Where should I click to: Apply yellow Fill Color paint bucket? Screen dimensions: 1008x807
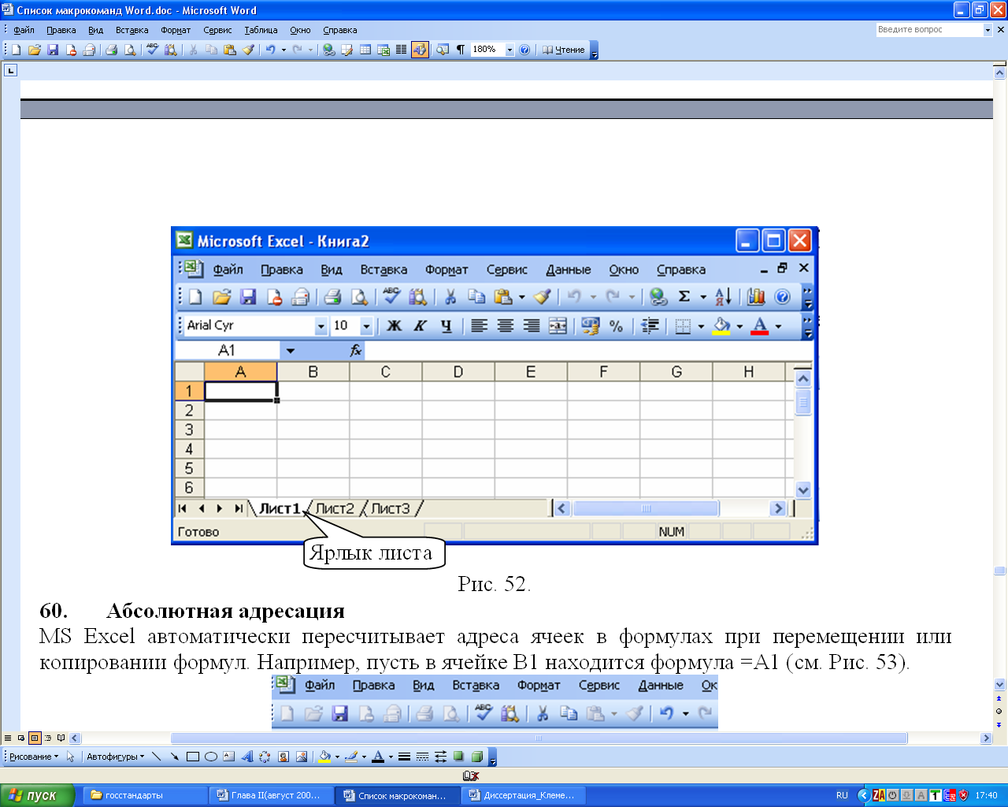point(324,757)
